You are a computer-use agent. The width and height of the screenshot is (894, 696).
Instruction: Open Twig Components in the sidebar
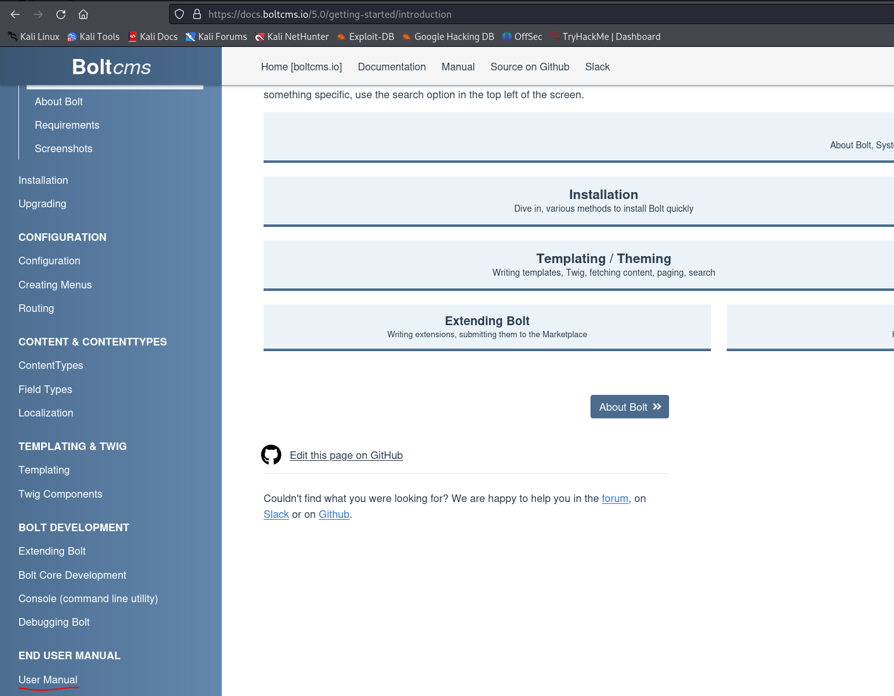pos(60,494)
